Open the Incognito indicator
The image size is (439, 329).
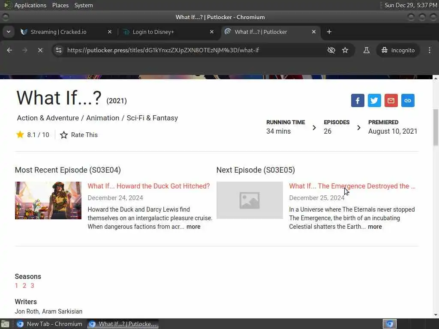[398, 50]
